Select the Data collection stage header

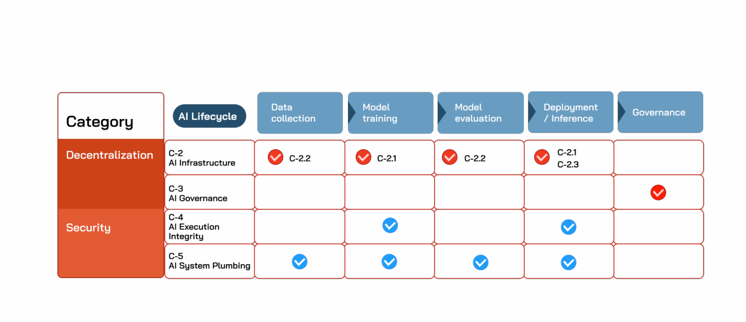[300, 113]
